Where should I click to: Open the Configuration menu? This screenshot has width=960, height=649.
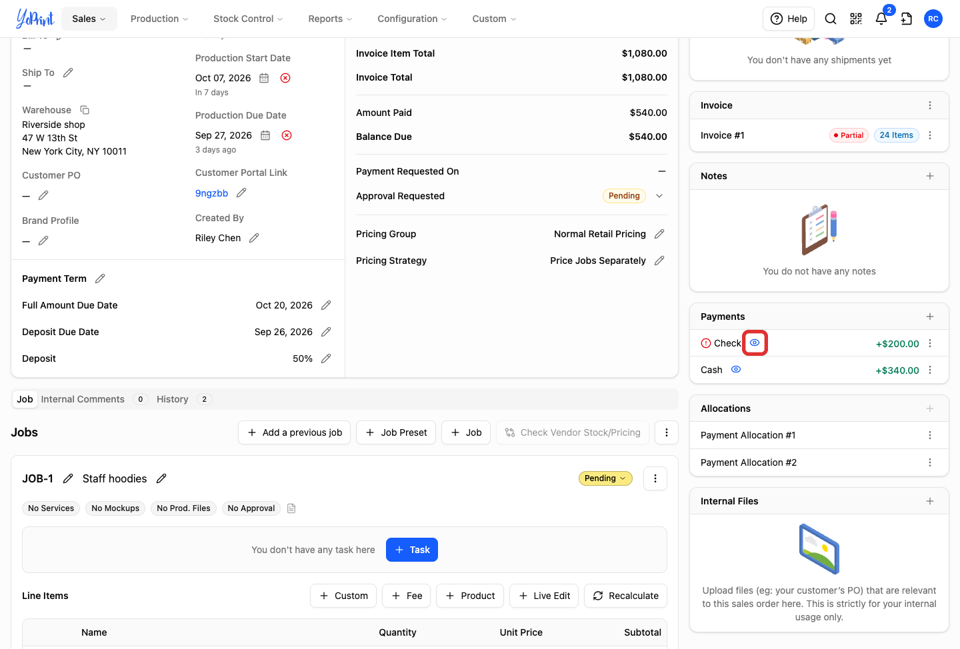click(x=412, y=19)
